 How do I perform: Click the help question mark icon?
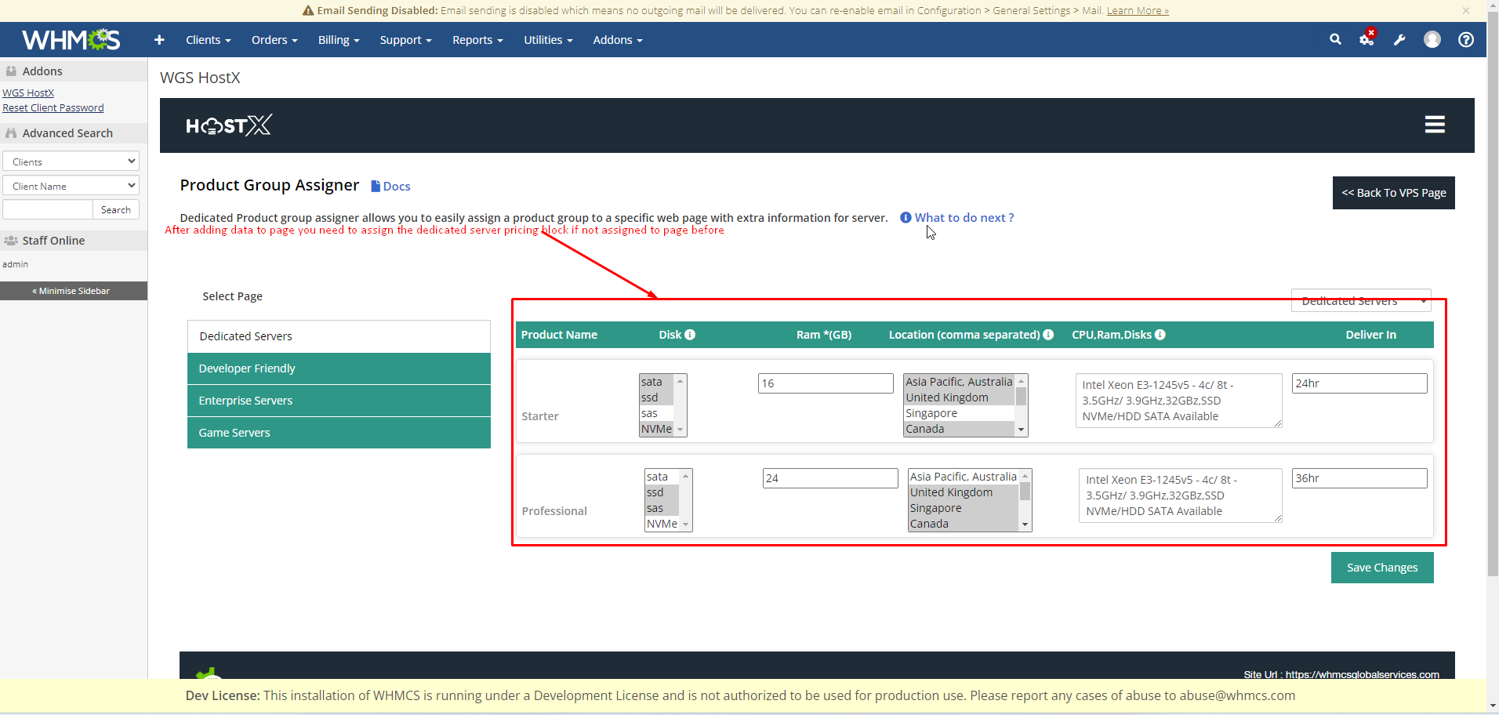pos(1465,40)
